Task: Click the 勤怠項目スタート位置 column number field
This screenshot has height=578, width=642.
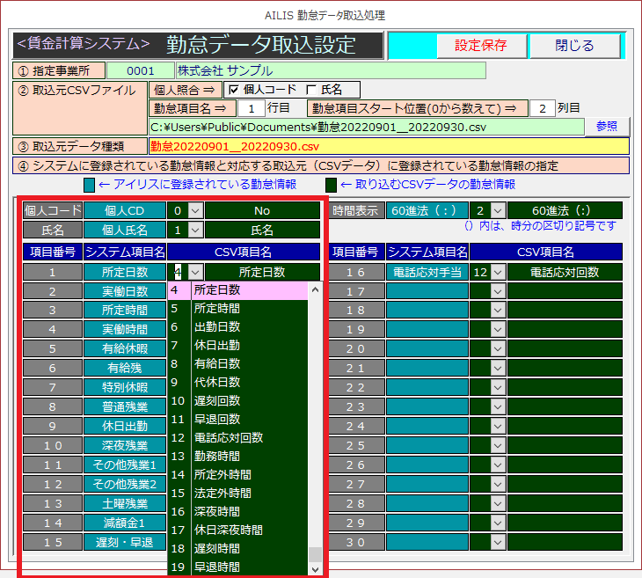Action: click(x=542, y=108)
